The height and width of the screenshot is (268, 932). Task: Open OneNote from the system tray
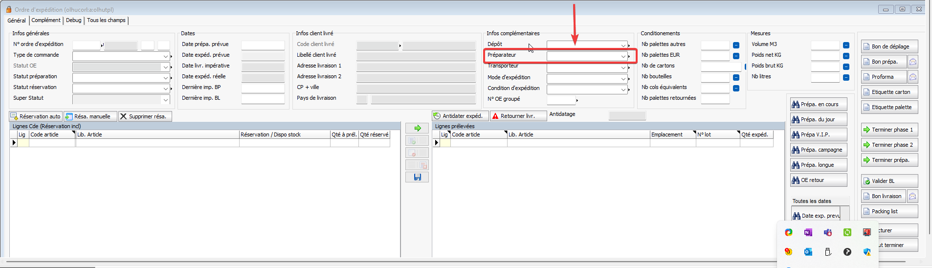[x=808, y=232]
